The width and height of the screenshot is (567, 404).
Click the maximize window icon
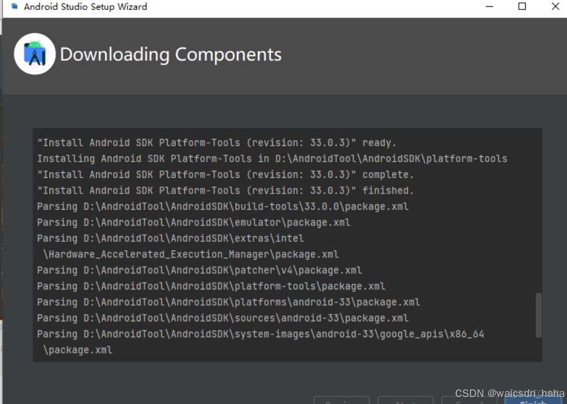522,6
